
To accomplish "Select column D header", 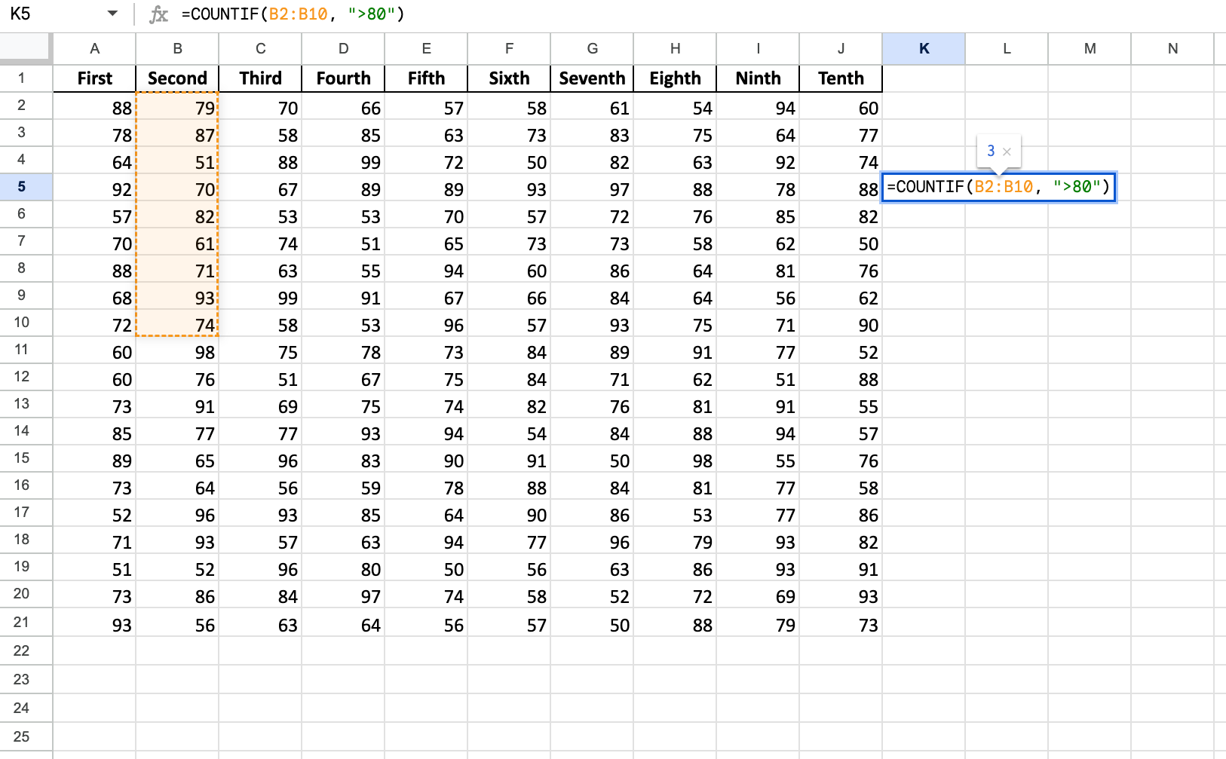I will 343,48.
